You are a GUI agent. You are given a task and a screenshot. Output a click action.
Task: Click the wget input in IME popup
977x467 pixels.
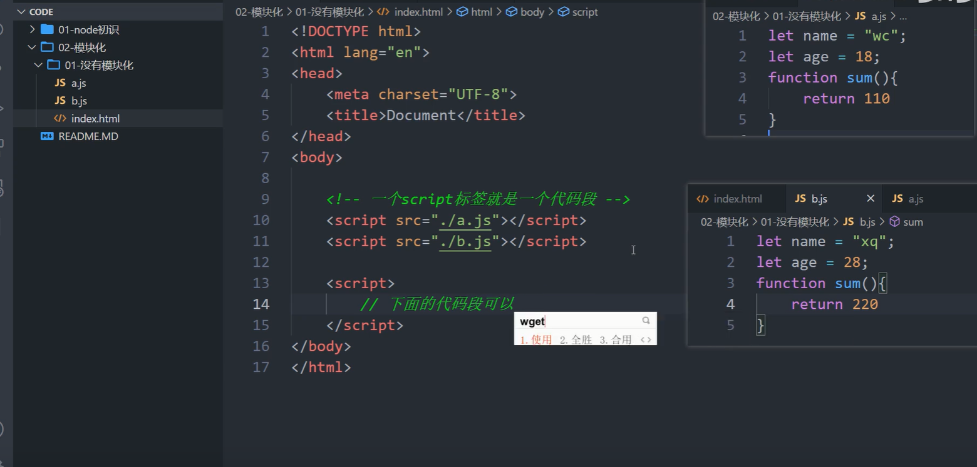pyautogui.click(x=533, y=321)
